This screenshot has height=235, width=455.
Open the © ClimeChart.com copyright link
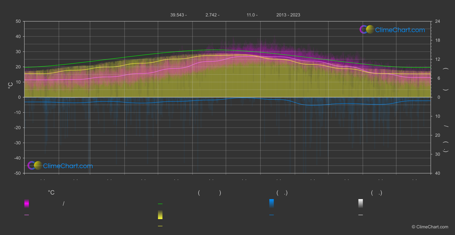pyautogui.click(x=430, y=227)
